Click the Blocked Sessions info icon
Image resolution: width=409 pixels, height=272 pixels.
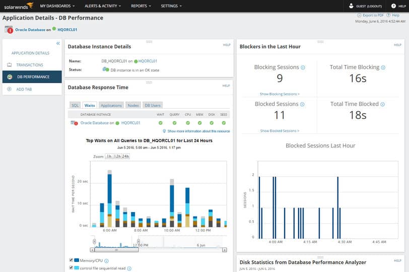pos(302,104)
